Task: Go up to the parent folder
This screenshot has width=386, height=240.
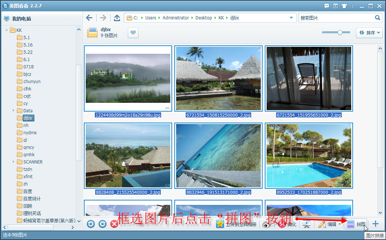Action: [117, 18]
